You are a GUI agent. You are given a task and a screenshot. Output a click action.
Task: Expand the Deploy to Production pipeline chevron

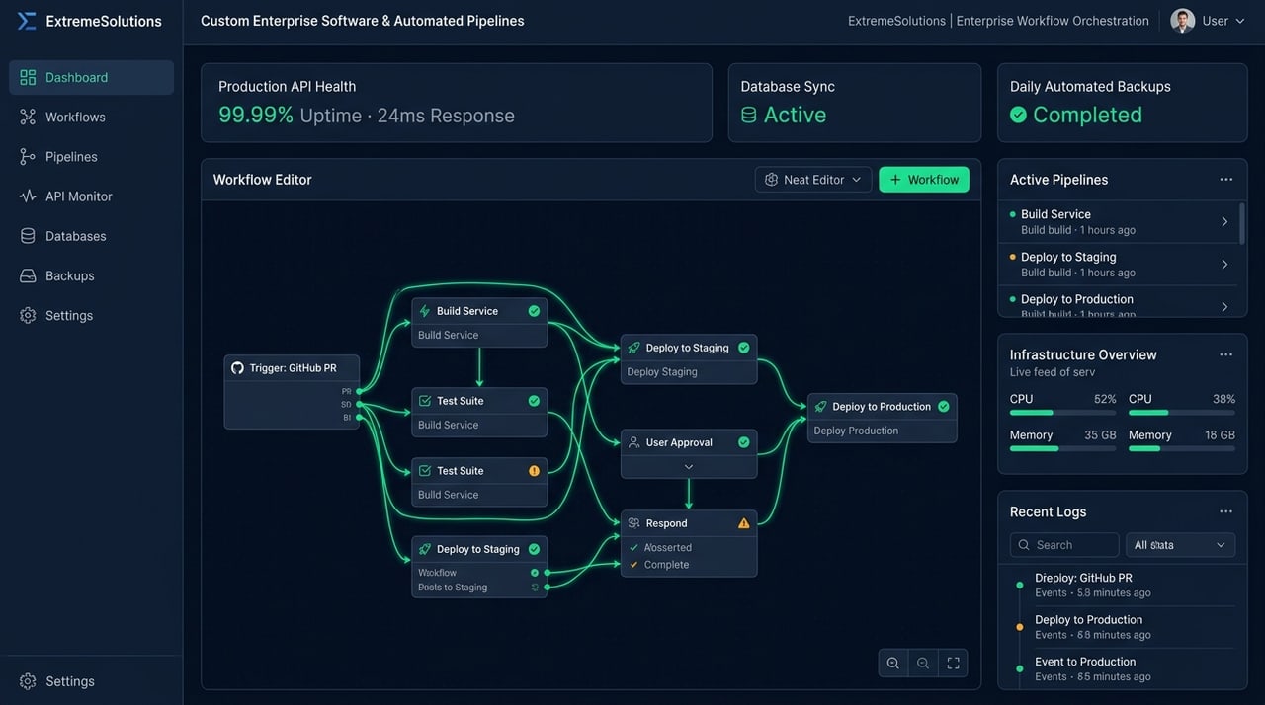point(1224,307)
